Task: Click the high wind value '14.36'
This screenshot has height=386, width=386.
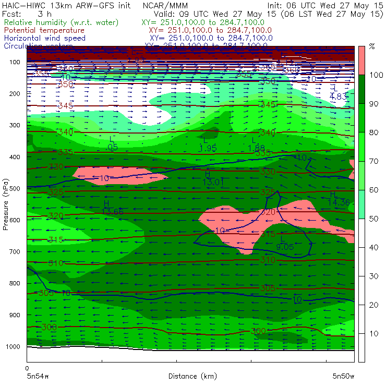Action: [x=339, y=202]
